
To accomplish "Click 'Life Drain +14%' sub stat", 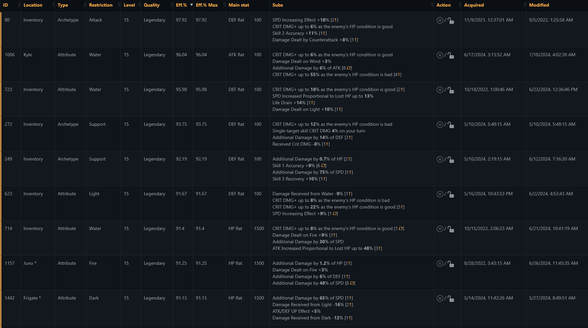I will 289,103.
